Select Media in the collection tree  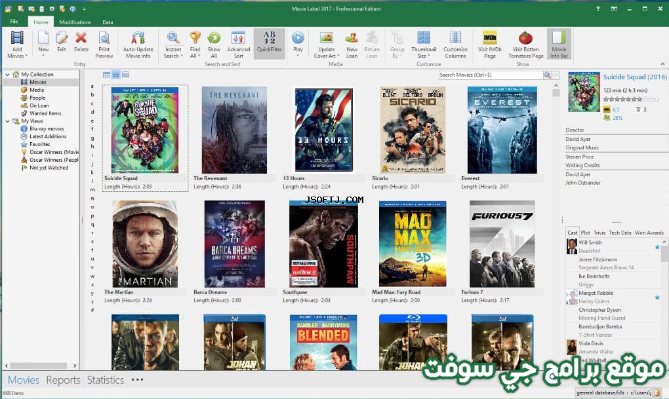click(37, 90)
